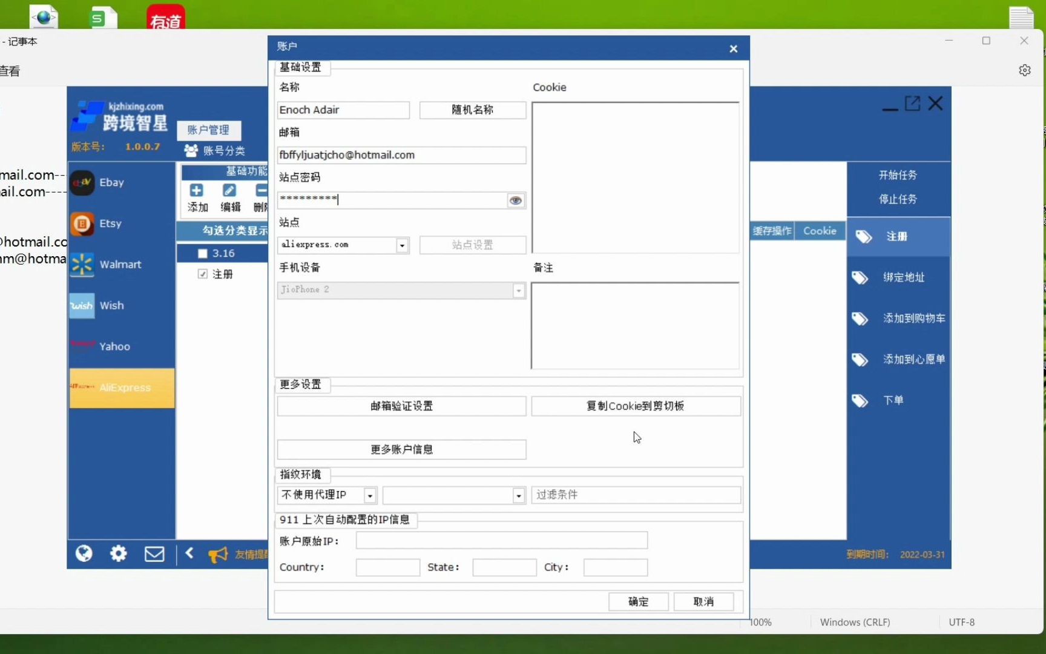Select the Wish platform icon
The width and height of the screenshot is (1046, 654).
click(x=82, y=306)
